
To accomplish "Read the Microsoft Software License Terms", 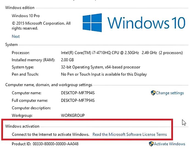I will pos(130,134).
